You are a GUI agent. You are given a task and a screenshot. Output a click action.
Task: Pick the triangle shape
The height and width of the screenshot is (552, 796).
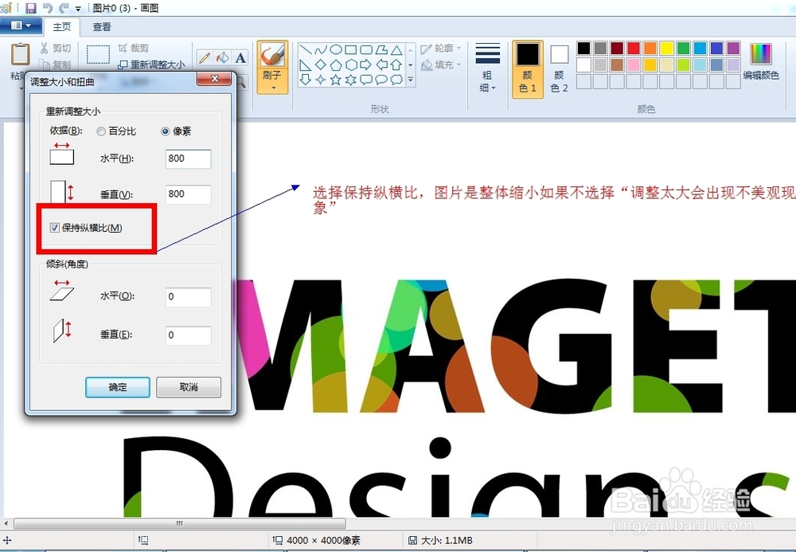coord(396,49)
